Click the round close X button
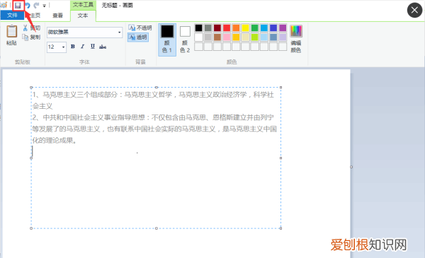This screenshot has width=425, height=258. pos(414,11)
